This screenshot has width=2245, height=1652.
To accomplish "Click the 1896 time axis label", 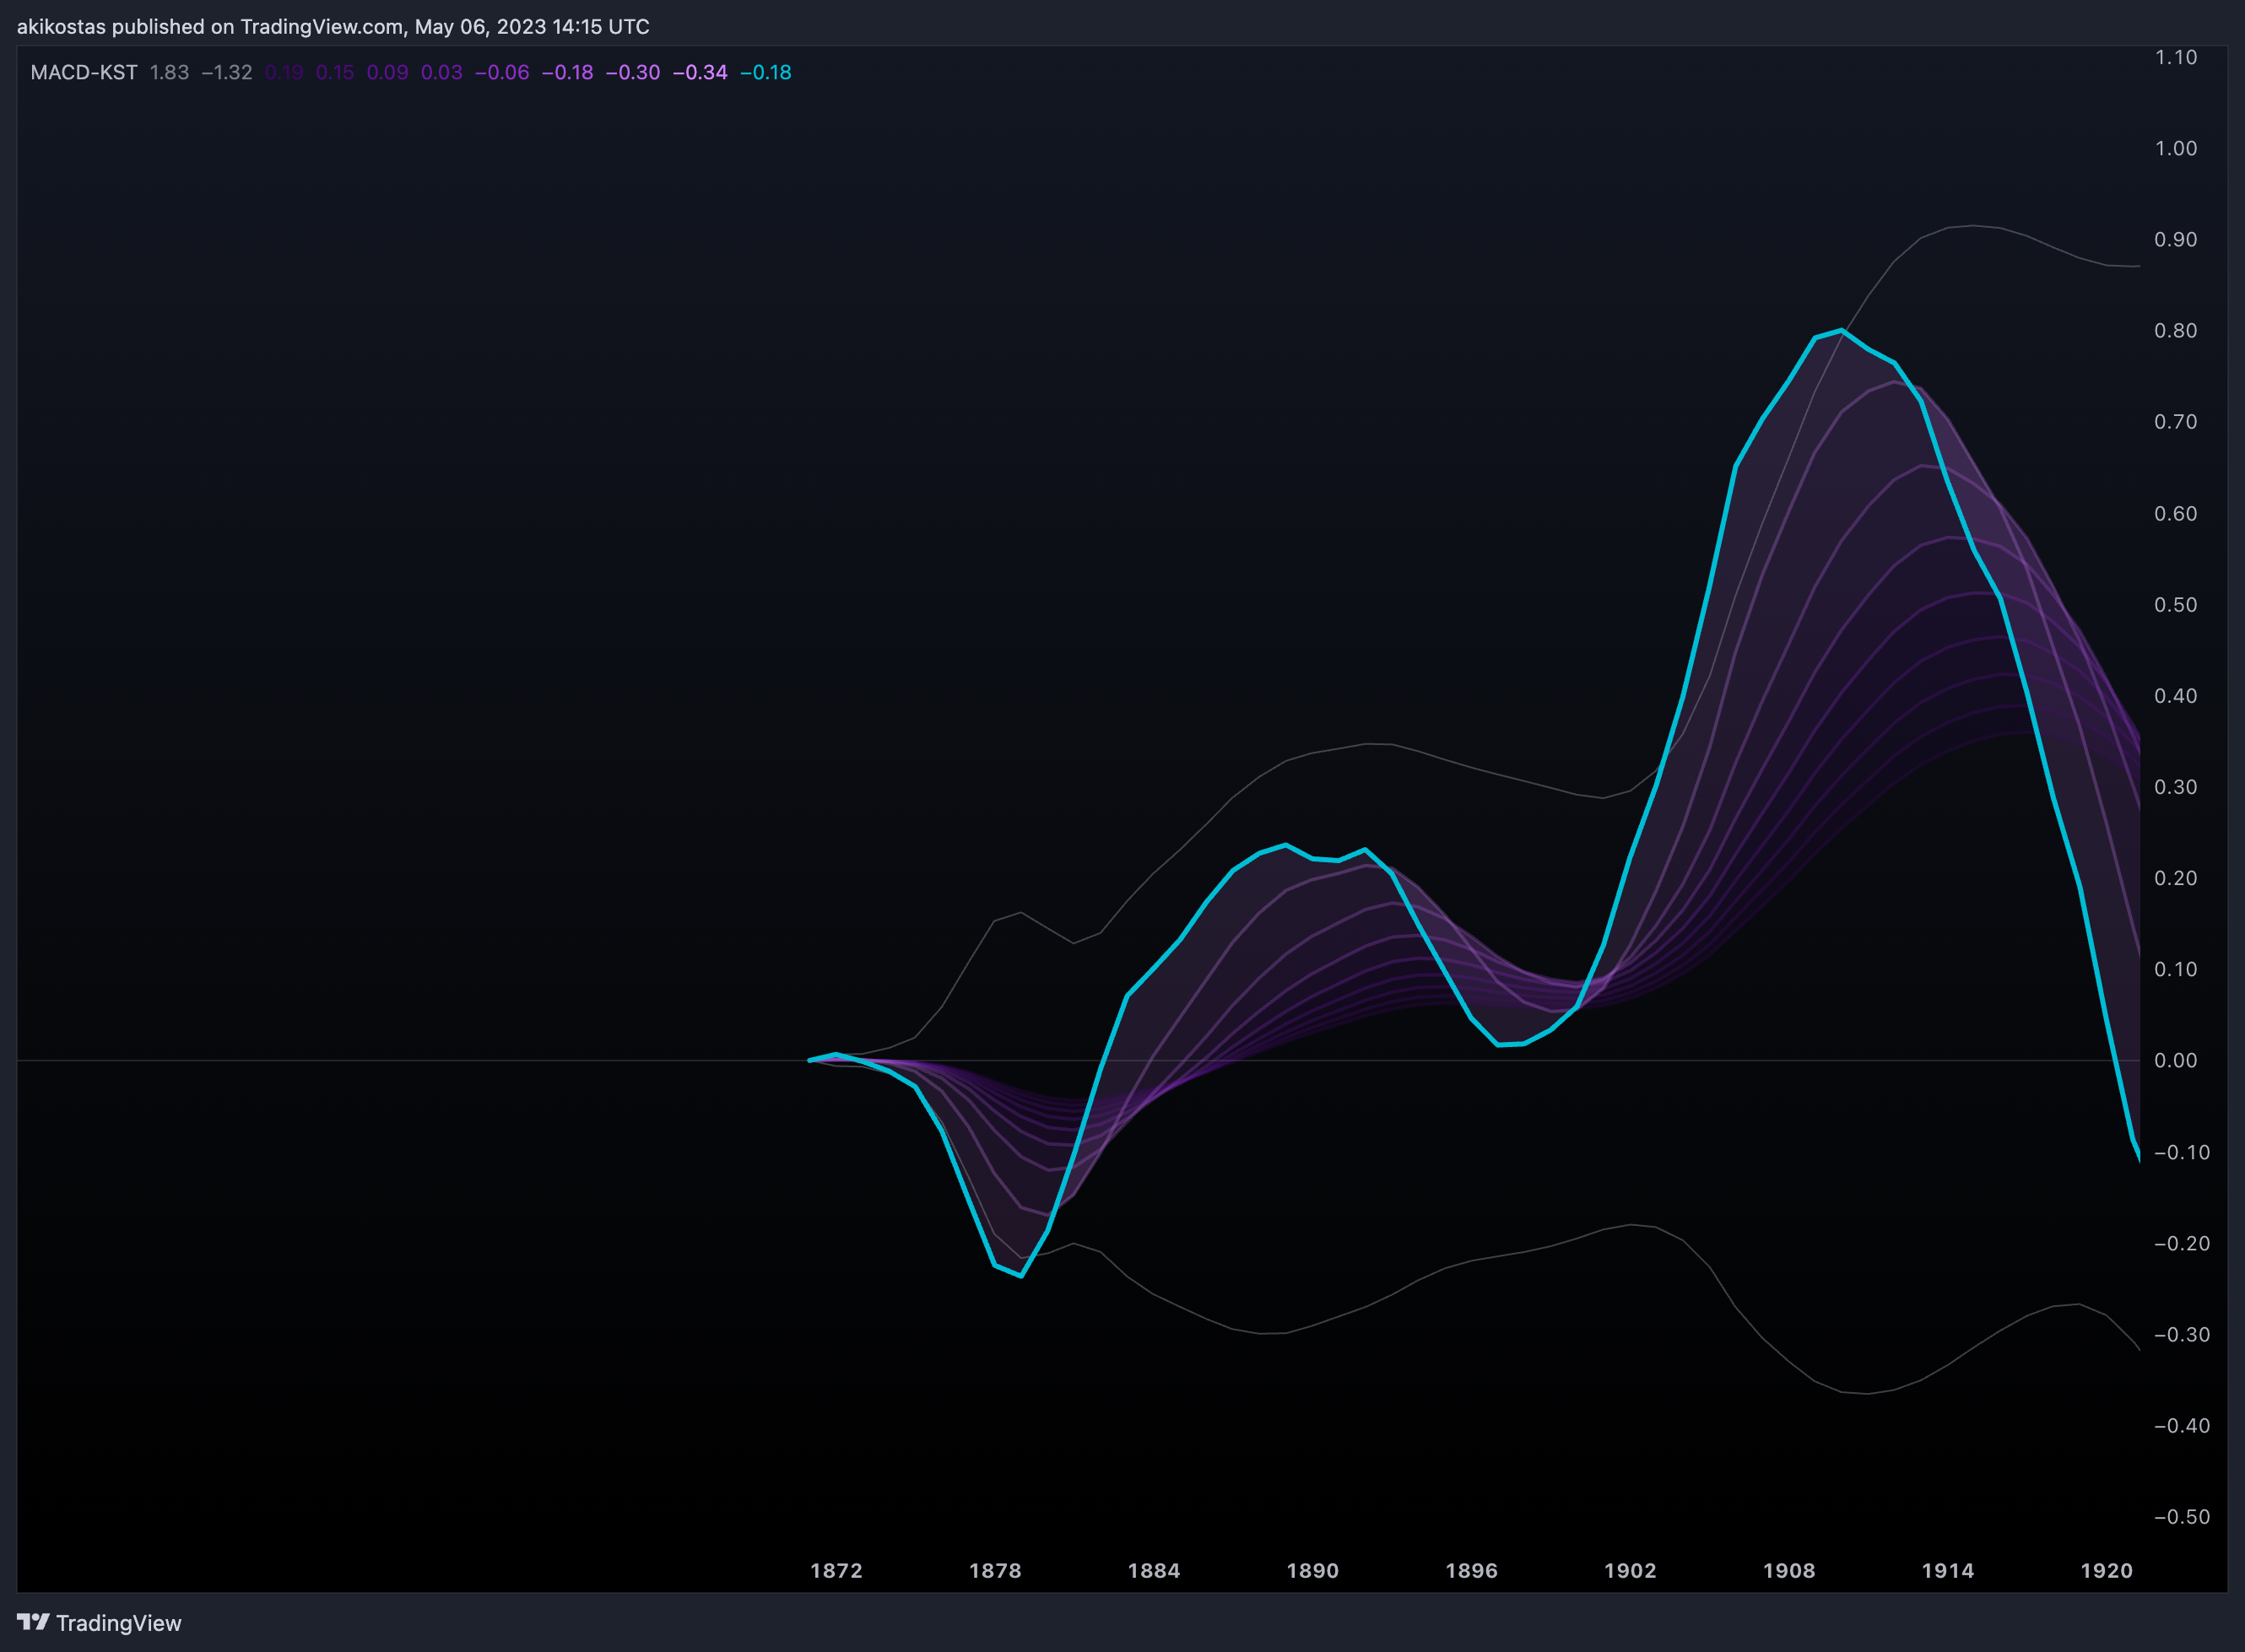I will pyautogui.click(x=1472, y=1570).
